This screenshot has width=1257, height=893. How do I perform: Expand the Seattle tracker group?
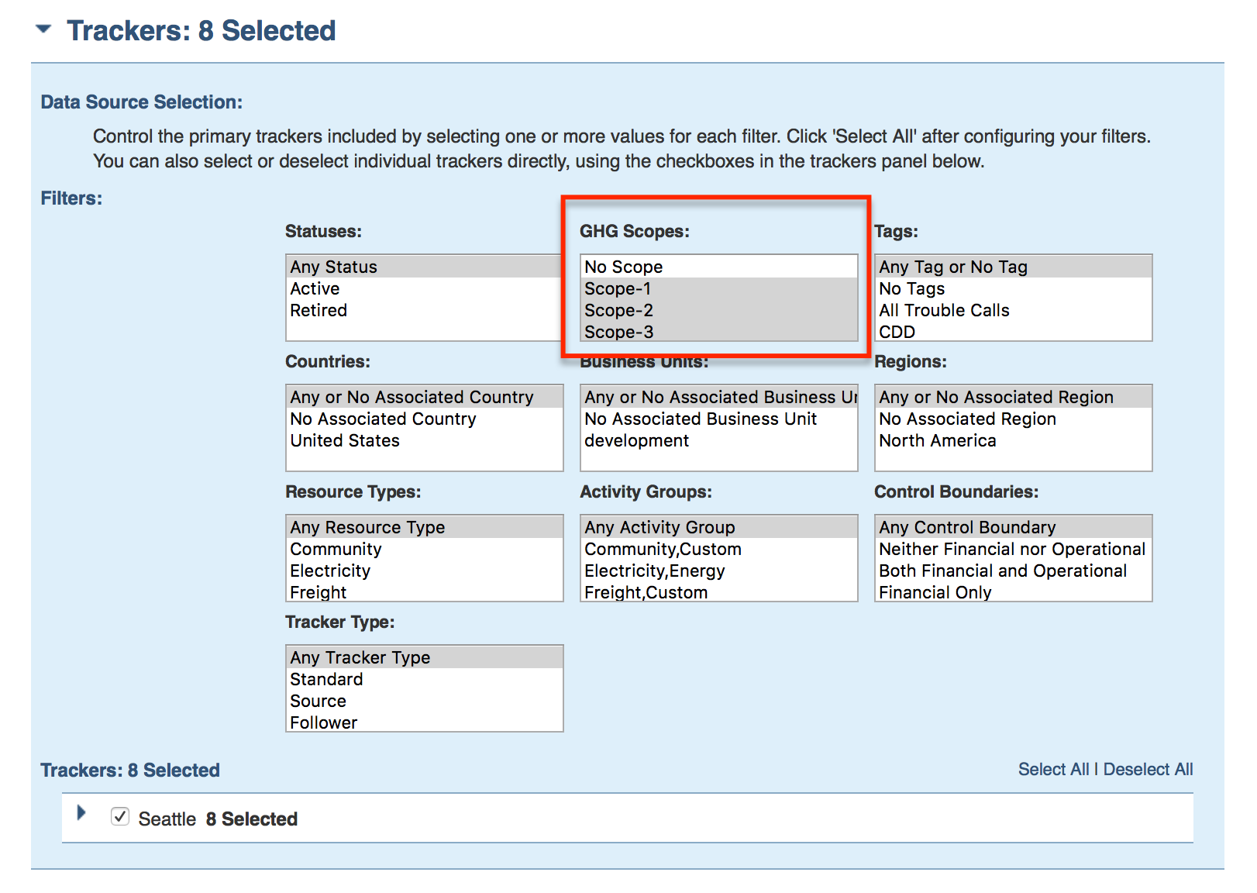81,812
